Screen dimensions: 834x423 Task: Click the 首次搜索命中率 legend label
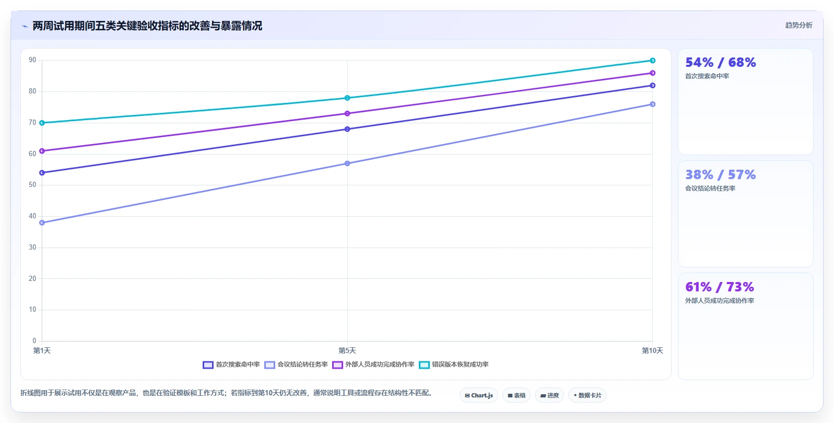click(238, 365)
